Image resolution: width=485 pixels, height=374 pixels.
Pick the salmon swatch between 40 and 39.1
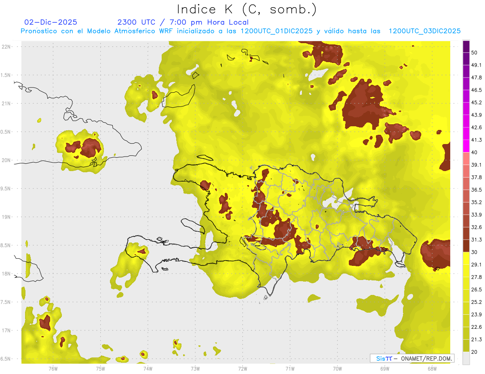point(466,159)
